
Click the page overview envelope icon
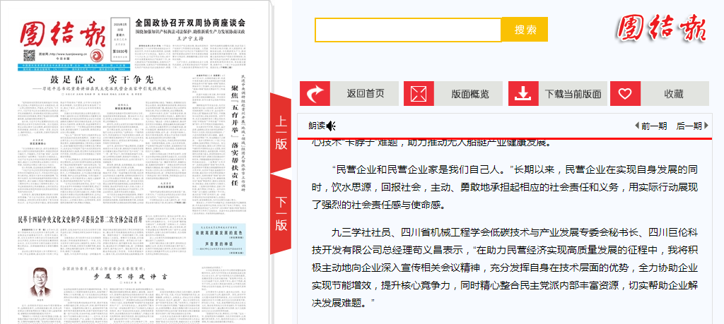pyautogui.click(x=419, y=94)
